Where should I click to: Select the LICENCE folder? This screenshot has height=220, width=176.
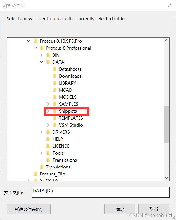61,146
